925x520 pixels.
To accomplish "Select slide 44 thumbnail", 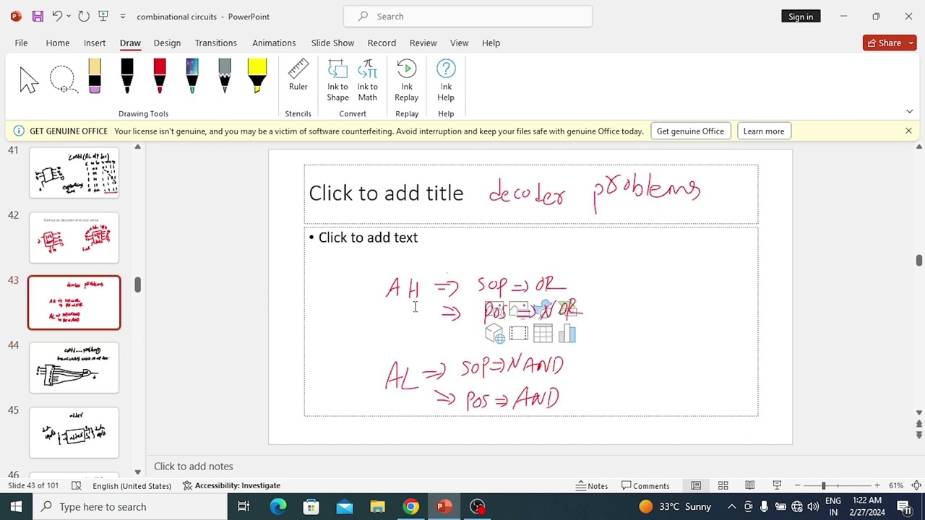I will click(74, 368).
